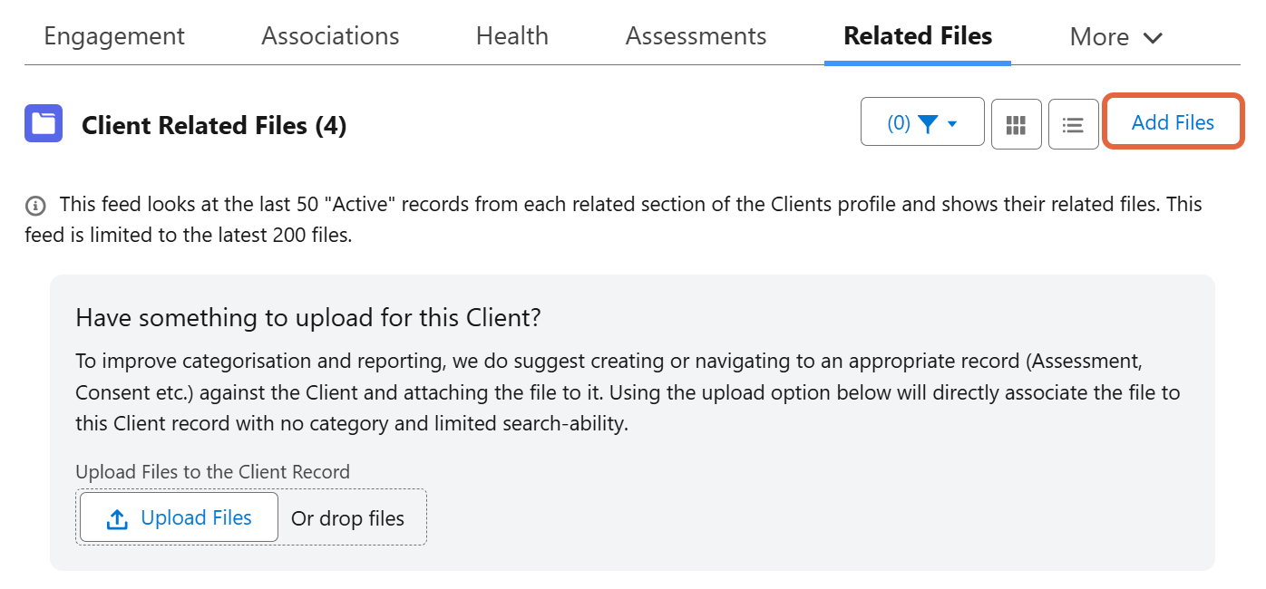Image resolution: width=1266 pixels, height=589 pixels.
Task: Open the filter dropdown showing (0)
Action: tap(922, 121)
